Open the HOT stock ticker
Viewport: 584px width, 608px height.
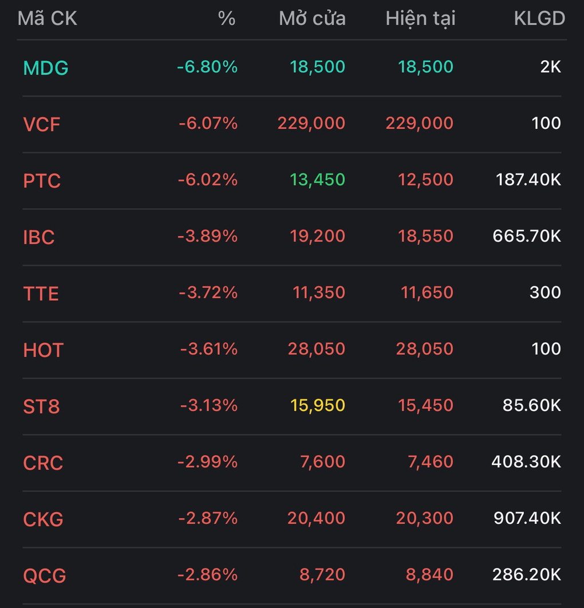click(43, 350)
